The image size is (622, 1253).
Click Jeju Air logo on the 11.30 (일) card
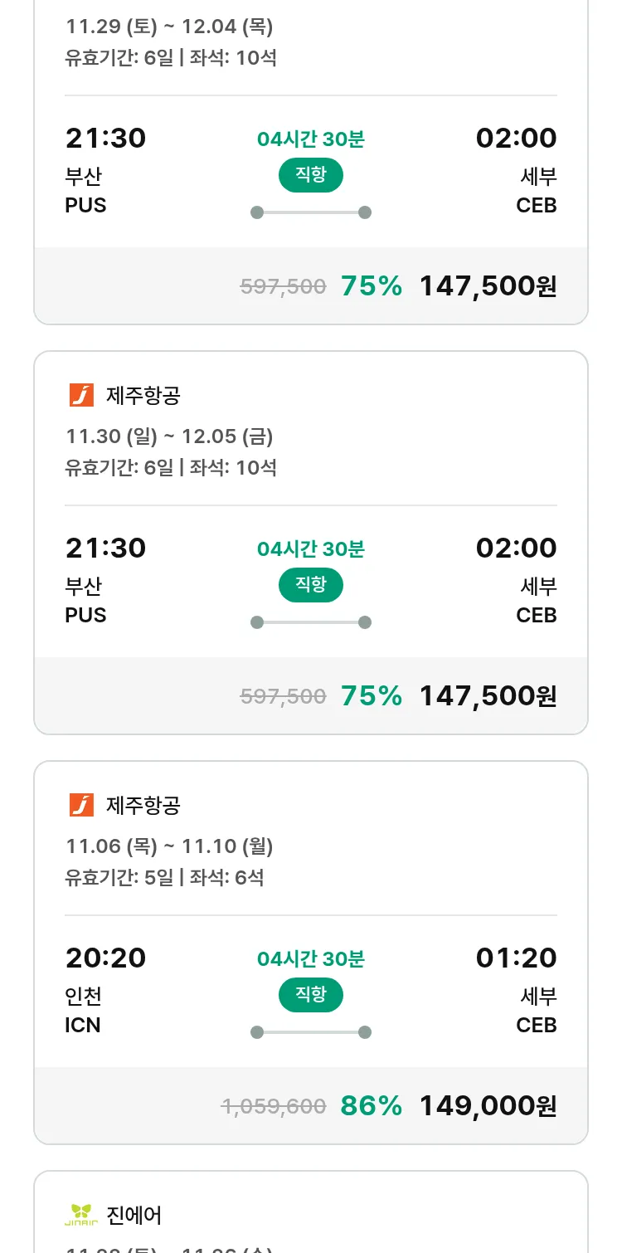(x=81, y=395)
